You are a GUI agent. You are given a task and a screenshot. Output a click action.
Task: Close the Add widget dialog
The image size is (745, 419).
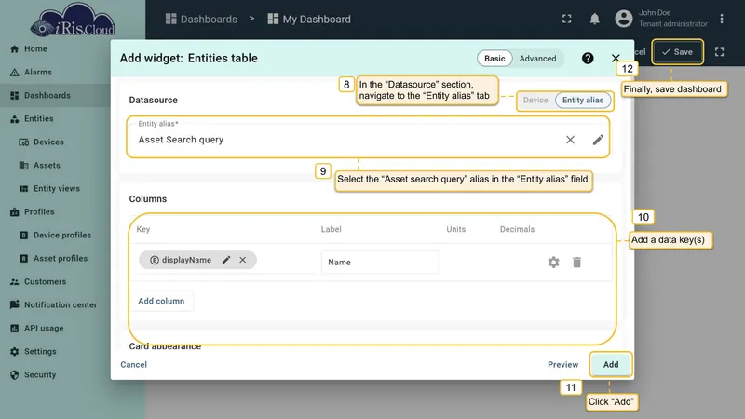[x=616, y=58]
